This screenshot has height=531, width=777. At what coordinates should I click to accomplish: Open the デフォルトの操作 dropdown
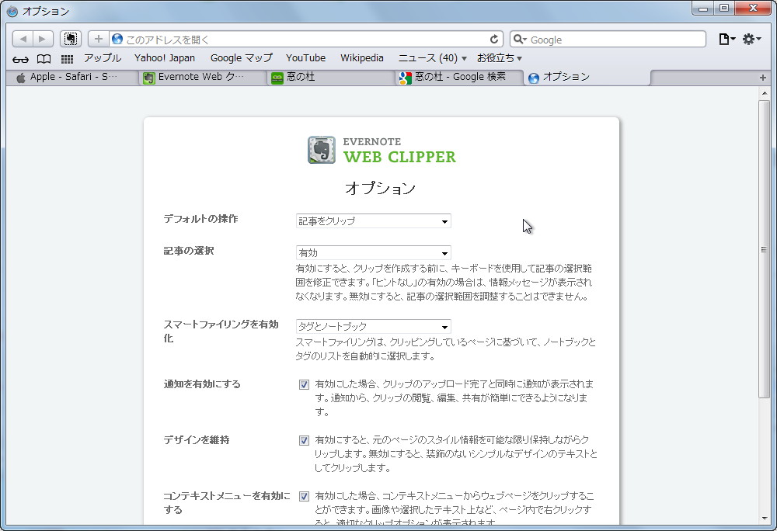[x=373, y=220]
